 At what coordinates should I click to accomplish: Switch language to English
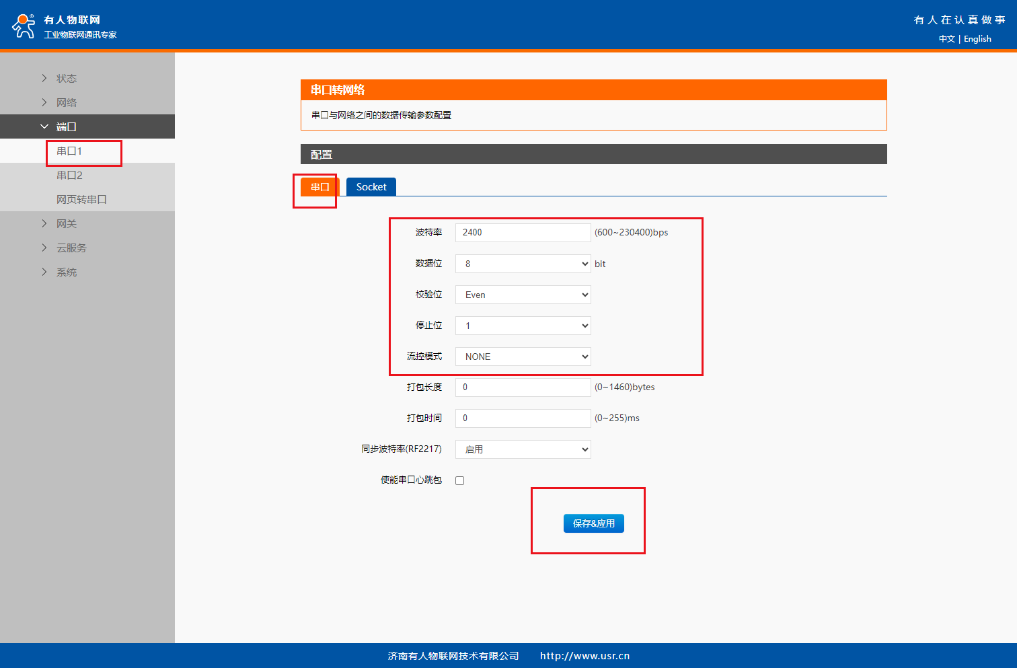(977, 39)
